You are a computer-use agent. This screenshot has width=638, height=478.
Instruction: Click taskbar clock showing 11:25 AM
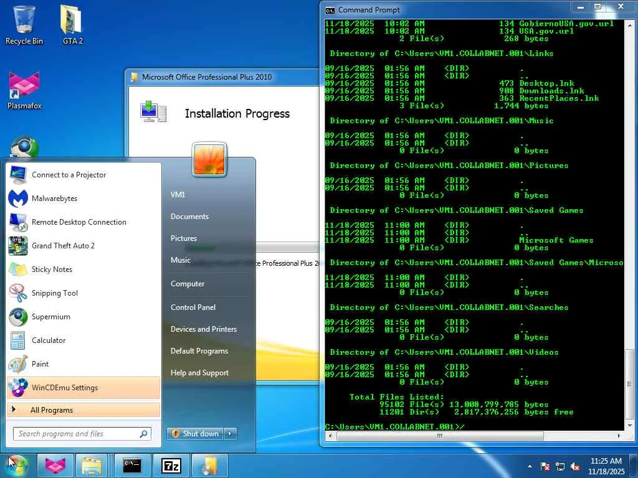click(x=606, y=466)
